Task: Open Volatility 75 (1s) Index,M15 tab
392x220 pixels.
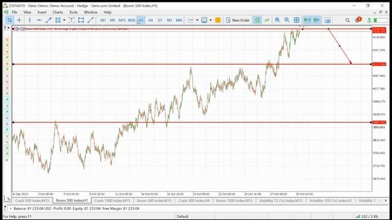Action: tap(281, 200)
